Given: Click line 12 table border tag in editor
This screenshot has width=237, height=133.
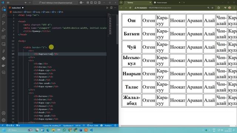Looking at the screenshot, I should point(35,47).
